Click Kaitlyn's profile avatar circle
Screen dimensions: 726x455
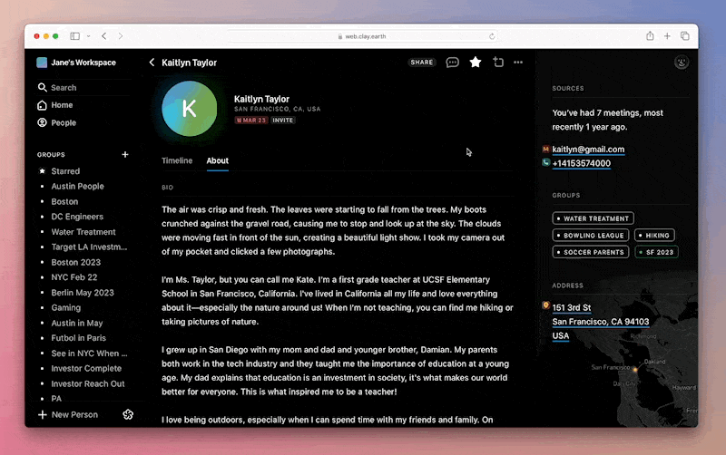190,109
